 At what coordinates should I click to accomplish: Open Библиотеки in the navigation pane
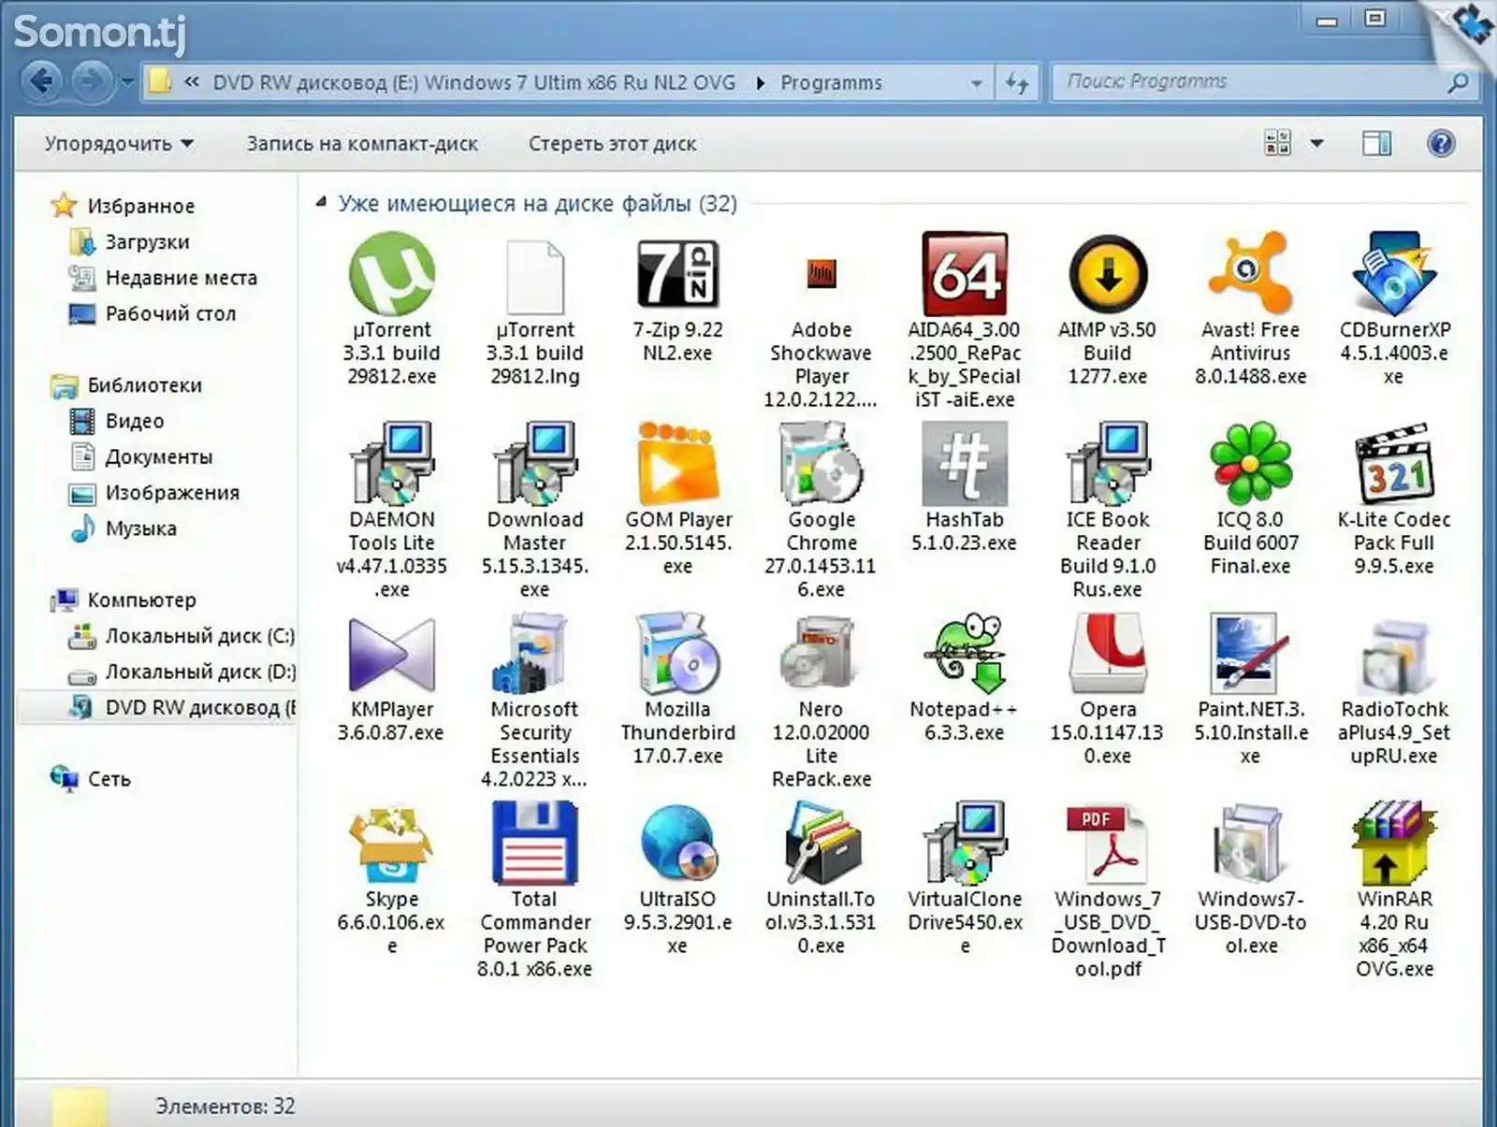point(144,385)
